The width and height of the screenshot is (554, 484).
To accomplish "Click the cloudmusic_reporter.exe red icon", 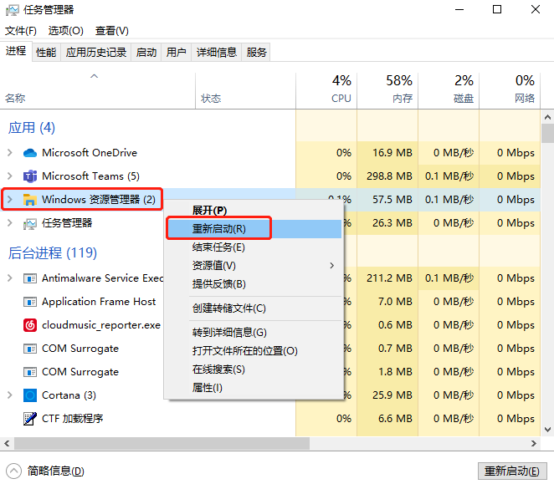I will click(x=30, y=325).
